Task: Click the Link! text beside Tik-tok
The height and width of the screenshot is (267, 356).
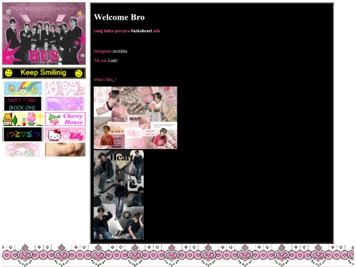Action: (113, 61)
